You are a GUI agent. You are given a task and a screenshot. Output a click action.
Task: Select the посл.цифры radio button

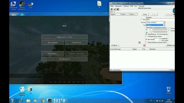coord(160,41)
